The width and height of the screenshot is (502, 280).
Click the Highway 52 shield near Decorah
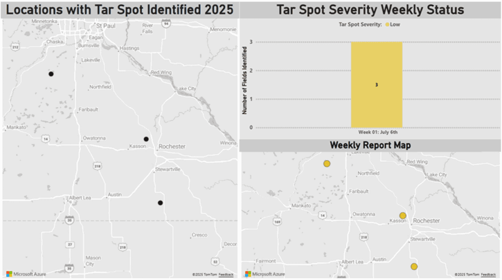(x=216, y=262)
